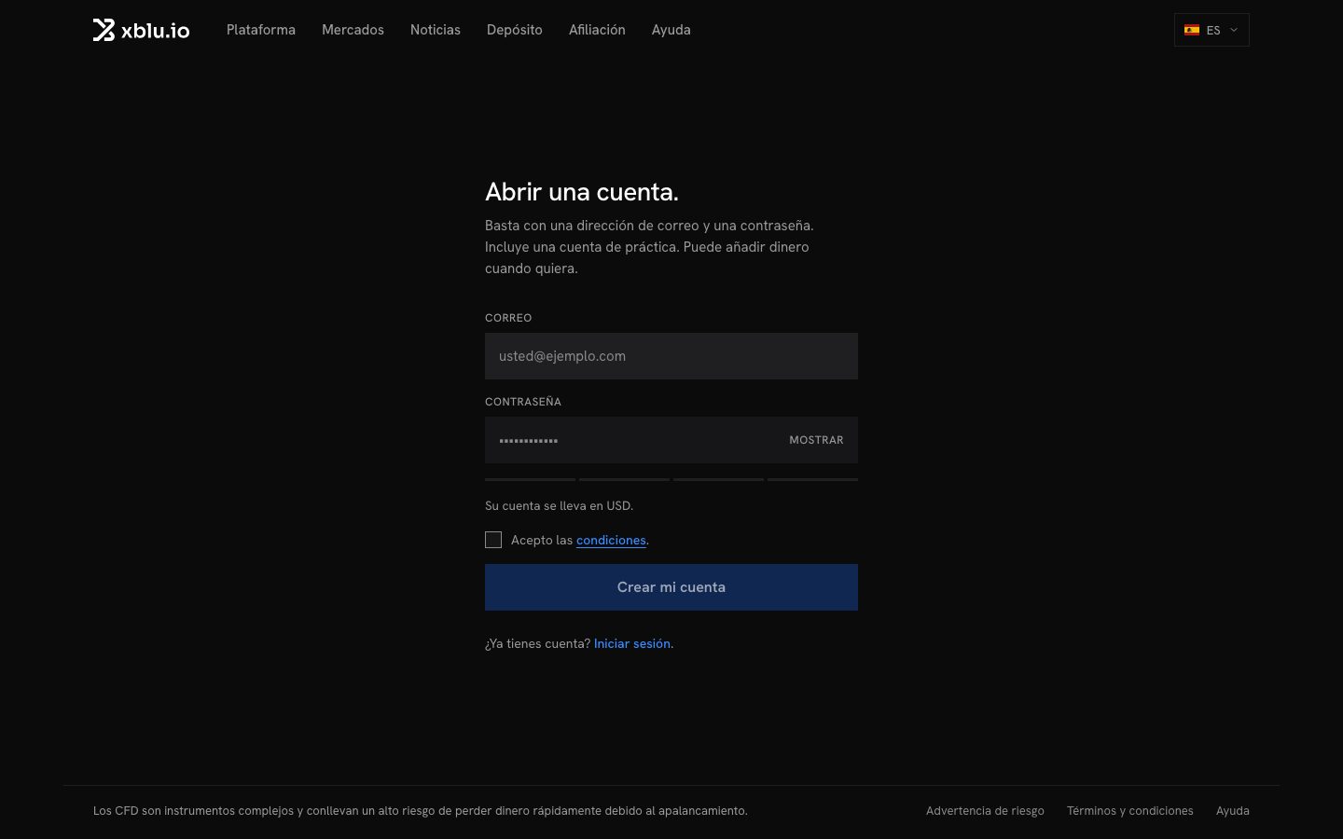
Task: Click the text 'Su cuenta se lleva en USD.'
Action: (560, 506)
